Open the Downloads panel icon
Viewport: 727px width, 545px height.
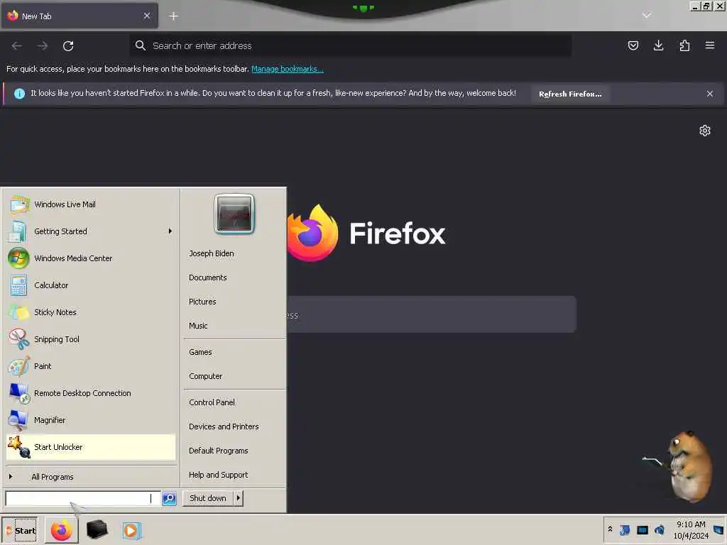coord(658,45)
